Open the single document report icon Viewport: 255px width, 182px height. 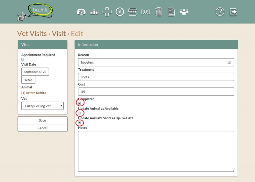tap(171, 12)
